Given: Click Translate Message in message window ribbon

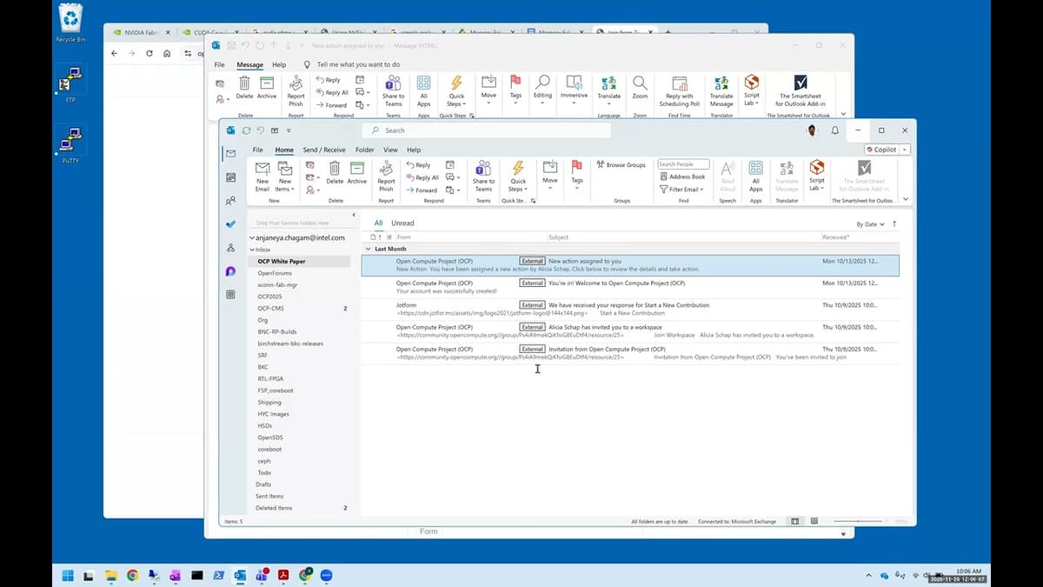Looking at the screenshot, I should pos(721,90).
